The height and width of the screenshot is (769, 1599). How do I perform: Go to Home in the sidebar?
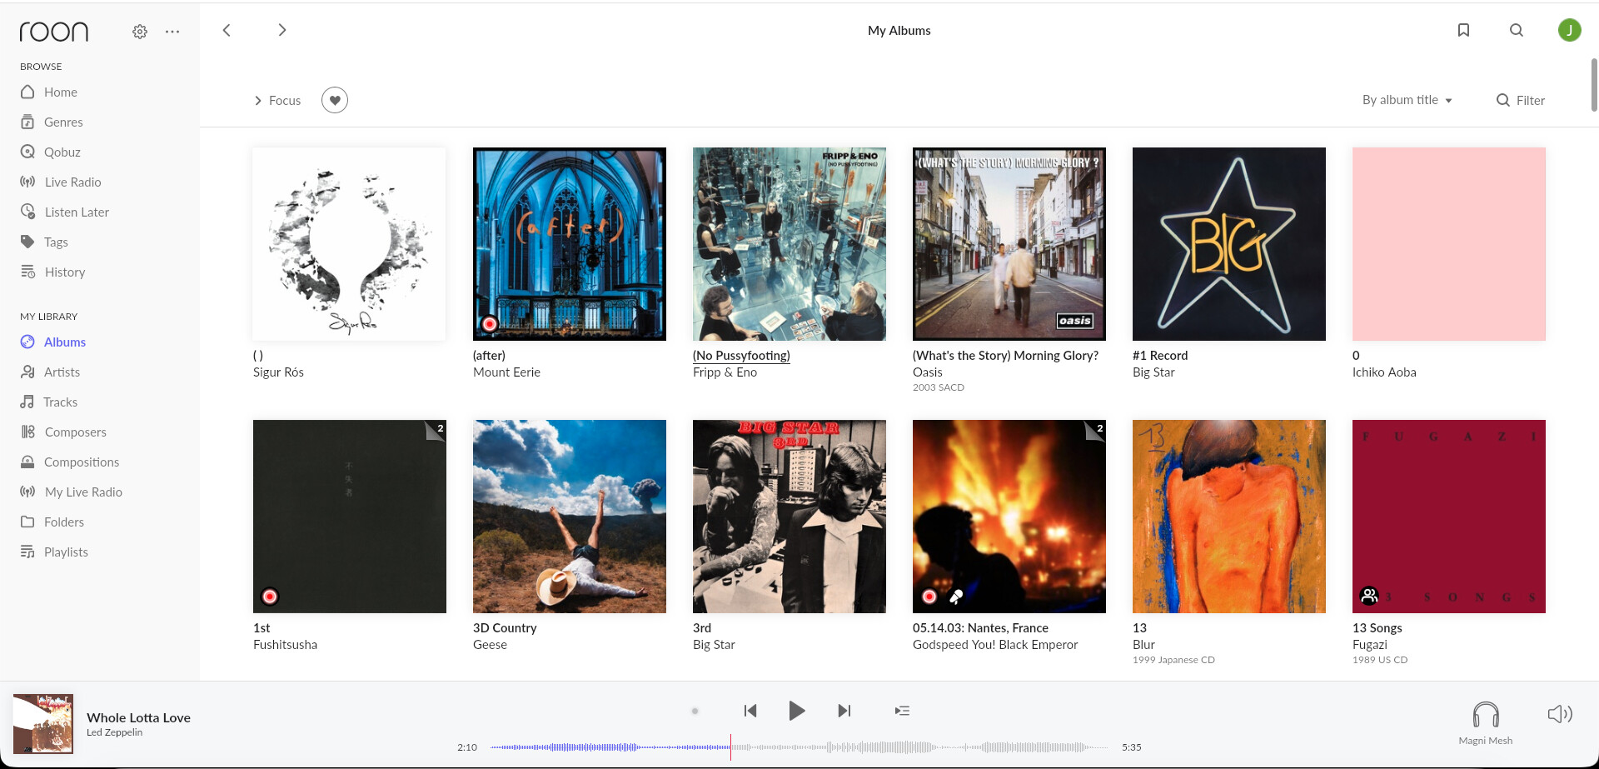pyautogui.click(x=49, y=92)
